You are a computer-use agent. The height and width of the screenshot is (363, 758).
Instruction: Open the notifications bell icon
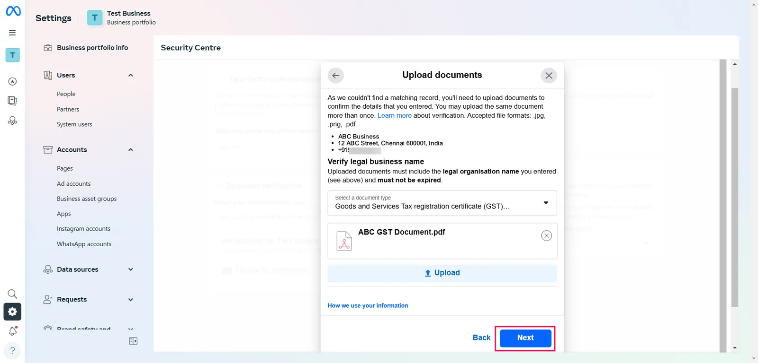pos(13,331)
